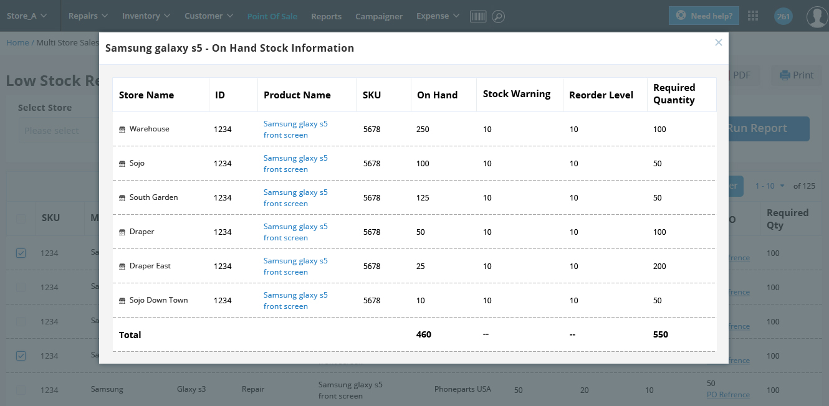Click the On Hand column header
The height and width of the screenshot is (406, 829).
pyautogui.click(x=437, y=95)
